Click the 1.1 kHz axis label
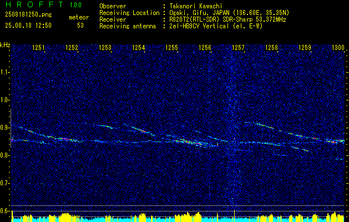This screenshot has height=222, width=349. coord(5,72)
